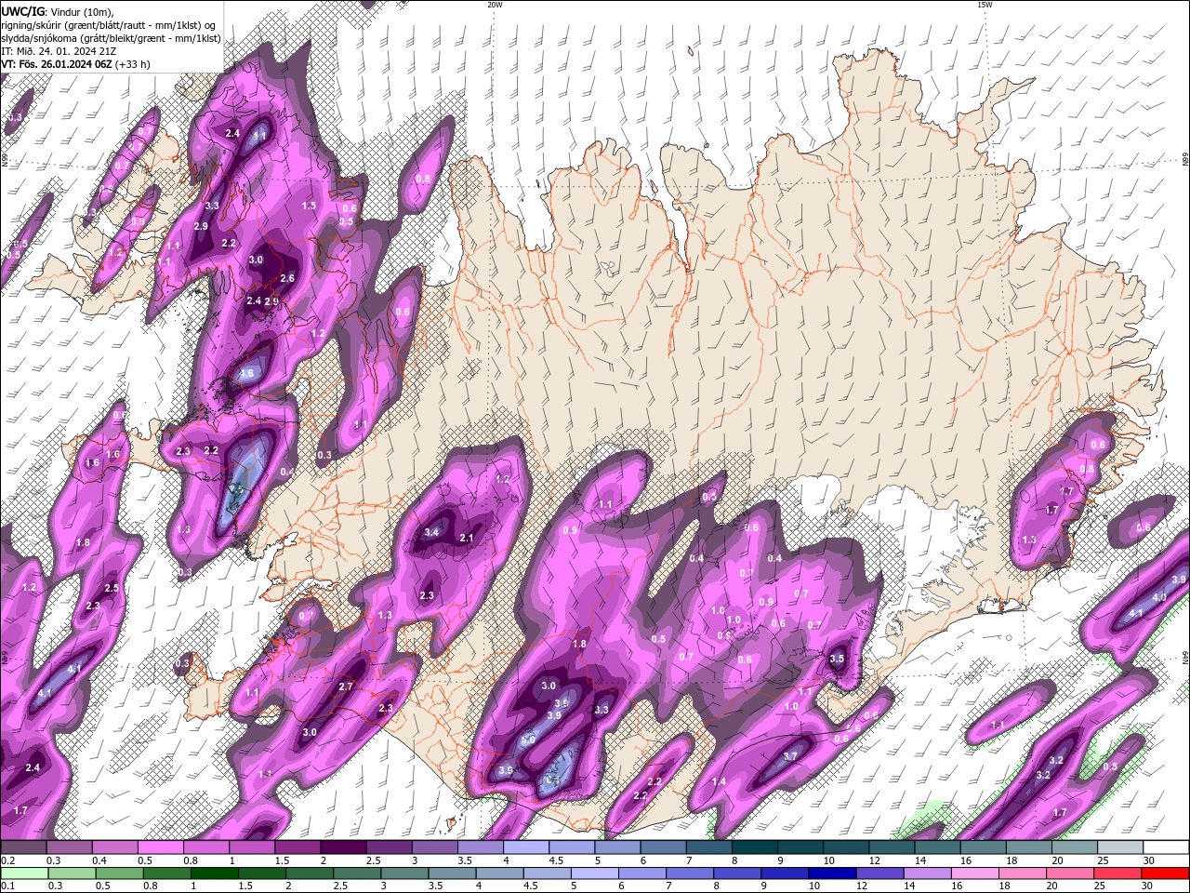Click the '2.1' value beside 3.4
The image size is (1190, 893).
click(467, 538)
